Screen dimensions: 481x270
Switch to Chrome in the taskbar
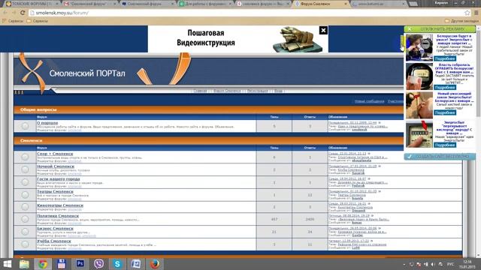(x=43, y=264)
